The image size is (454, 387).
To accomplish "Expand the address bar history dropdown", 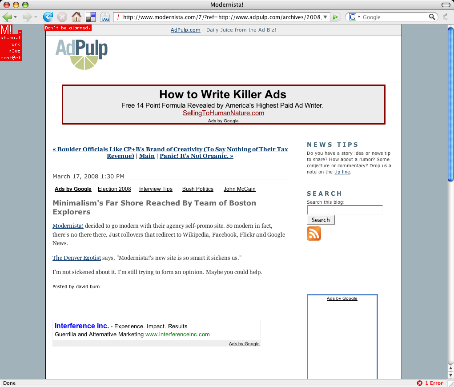I will coord(325,17).
